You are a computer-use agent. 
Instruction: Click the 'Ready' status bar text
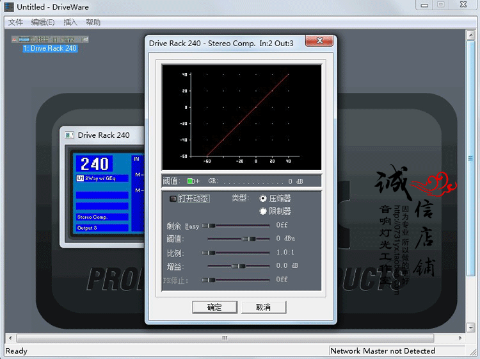pyautogui.click(x=17, y=351)
